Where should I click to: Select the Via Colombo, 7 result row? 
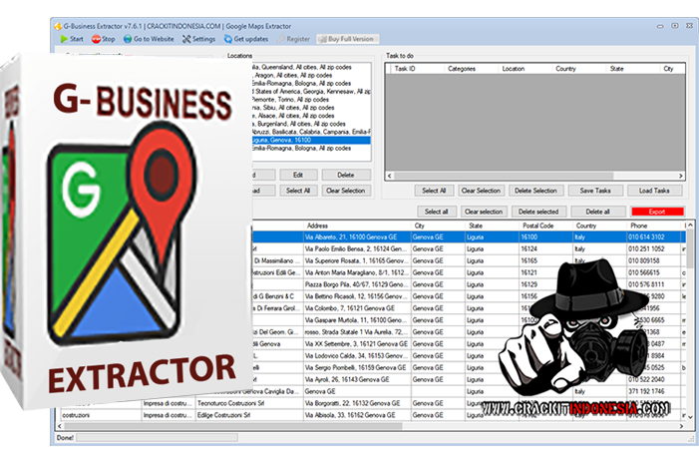354,308
